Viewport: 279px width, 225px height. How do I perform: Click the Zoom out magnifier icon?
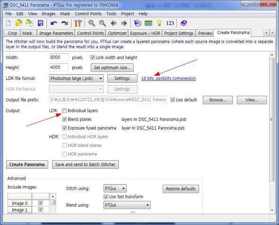pyautogui.click(x=103, y=23)
